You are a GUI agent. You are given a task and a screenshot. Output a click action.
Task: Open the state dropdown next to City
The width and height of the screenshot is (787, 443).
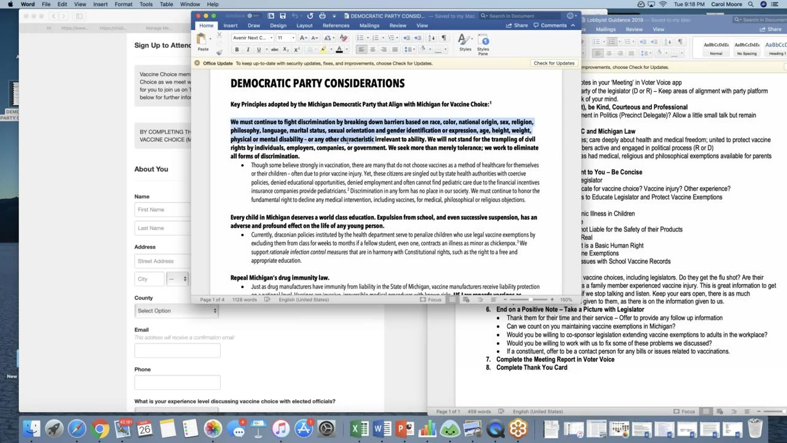pyautogui.click(x=178, y=279)
